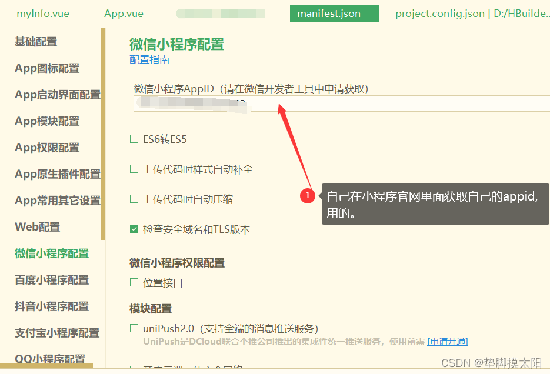Select 支付宝小程序配置 sidebar item
The width and height of the screenshot is (550, 374).
(x=57, y=333)
